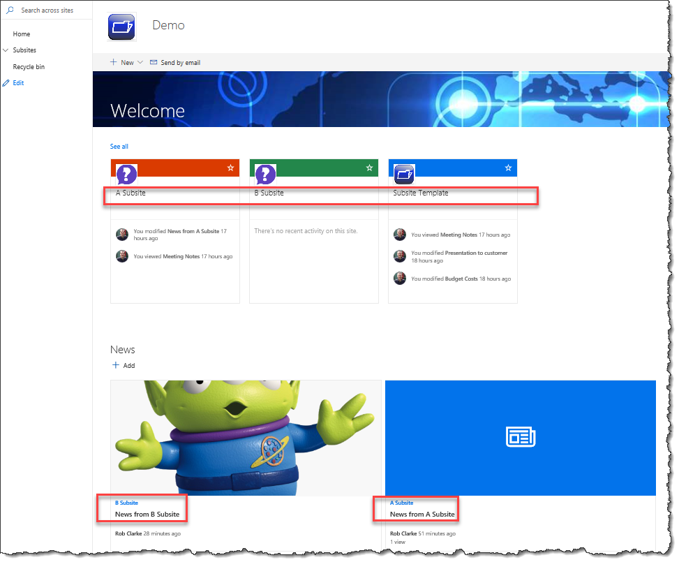Open A Subsite card title
Screen dimensions: 679x562
coord(130,193)
